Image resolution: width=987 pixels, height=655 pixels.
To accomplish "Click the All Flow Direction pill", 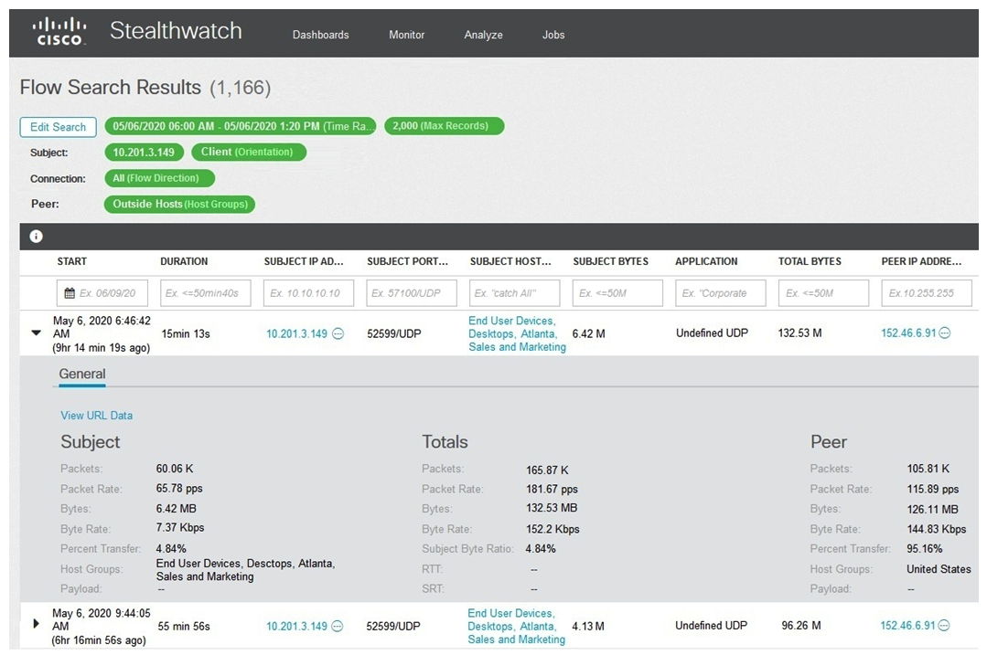I will [159, 178].
